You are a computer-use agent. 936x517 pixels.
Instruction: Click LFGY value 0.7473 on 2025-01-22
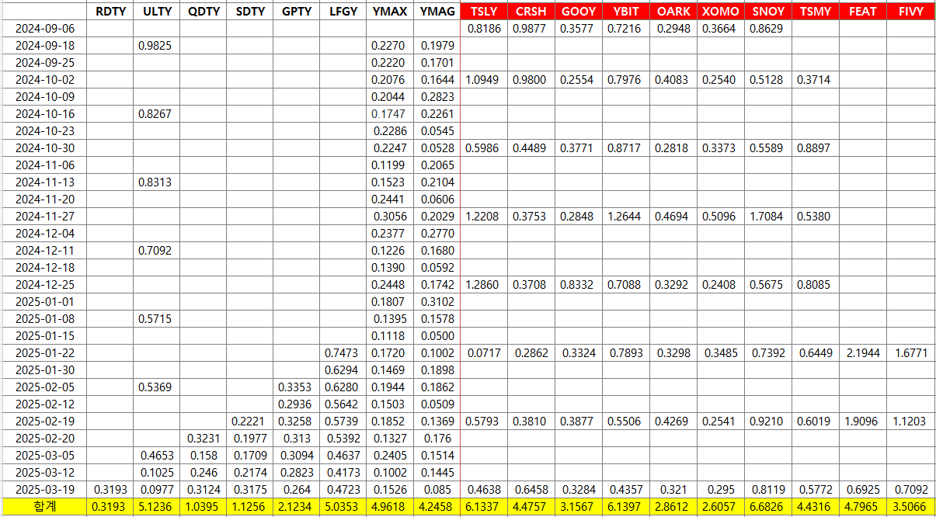[343, 352]
